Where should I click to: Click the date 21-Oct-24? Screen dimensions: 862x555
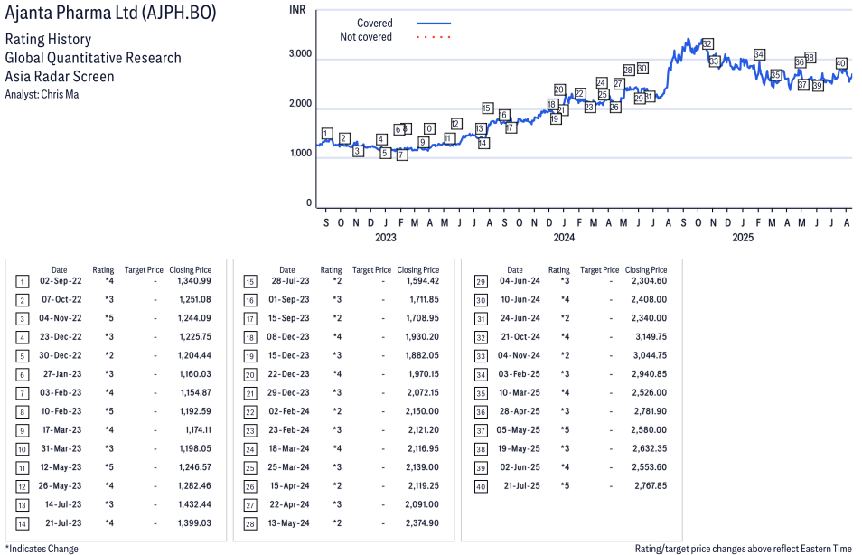(x=520, y=336)
